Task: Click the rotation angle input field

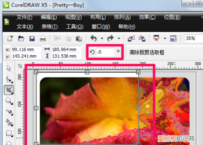Action: coord(106,52)
